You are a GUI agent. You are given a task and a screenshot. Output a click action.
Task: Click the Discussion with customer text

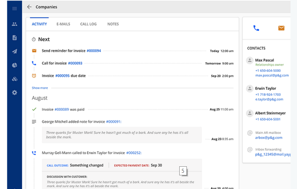[120, 184]
